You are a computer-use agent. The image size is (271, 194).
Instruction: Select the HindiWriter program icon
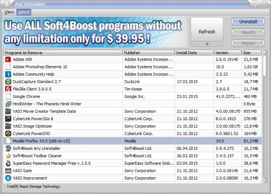click(x=8, y=104)
